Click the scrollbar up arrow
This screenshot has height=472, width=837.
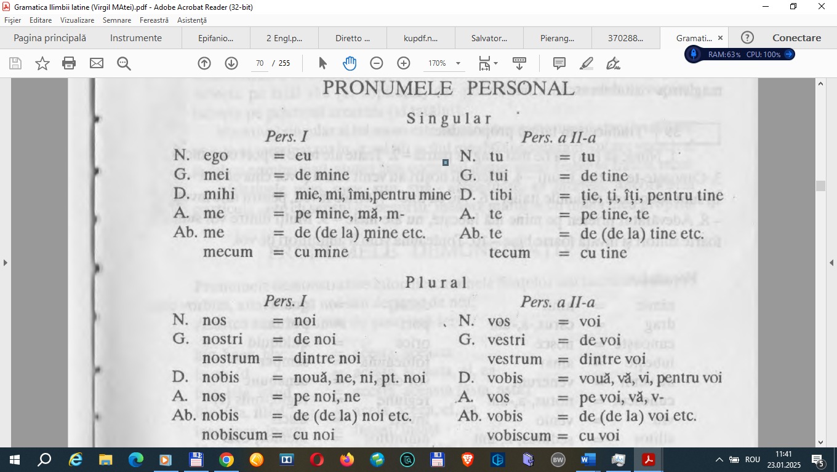pos(820,83)
